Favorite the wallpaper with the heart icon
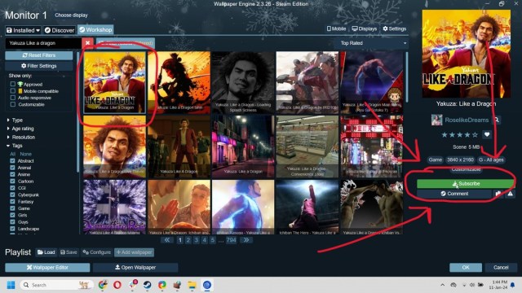 coord(487,134)
